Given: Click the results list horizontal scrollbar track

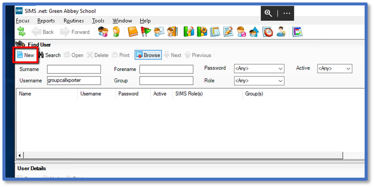Looking at the screenshot, I should tap(183, 155).
